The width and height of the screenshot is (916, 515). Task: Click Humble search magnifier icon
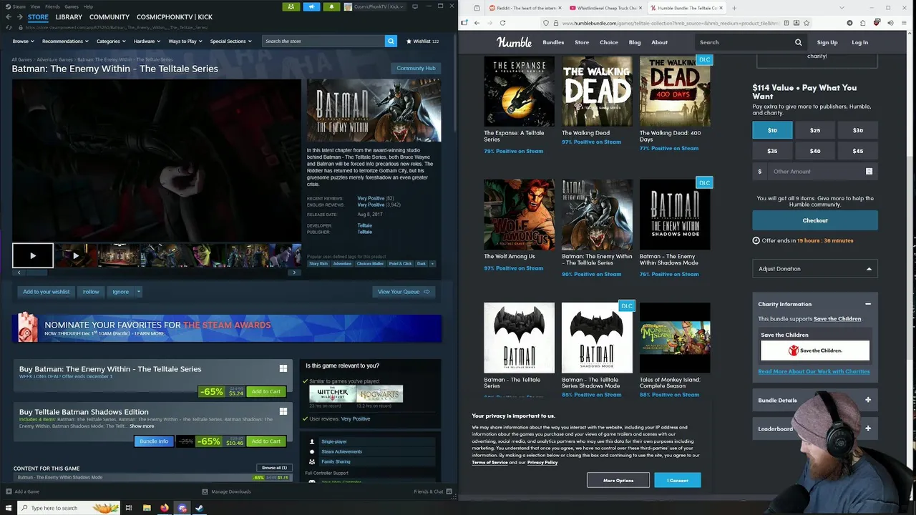click(798, 42)
